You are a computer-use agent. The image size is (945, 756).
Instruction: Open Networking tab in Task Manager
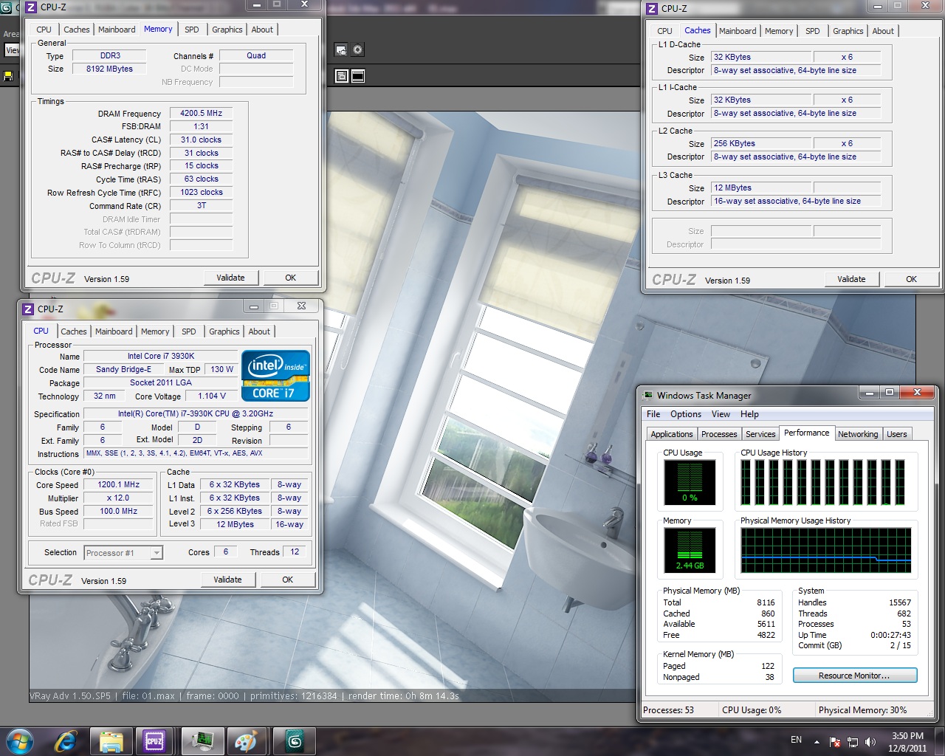[858, 434]
